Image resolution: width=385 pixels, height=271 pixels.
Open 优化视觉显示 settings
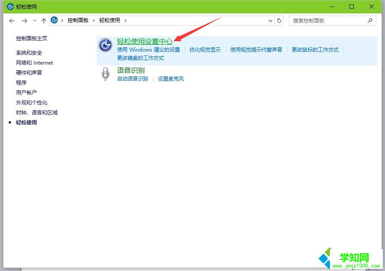click(x=204, y=49)
